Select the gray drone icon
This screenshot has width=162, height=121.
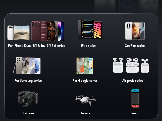tap(86, 100)
